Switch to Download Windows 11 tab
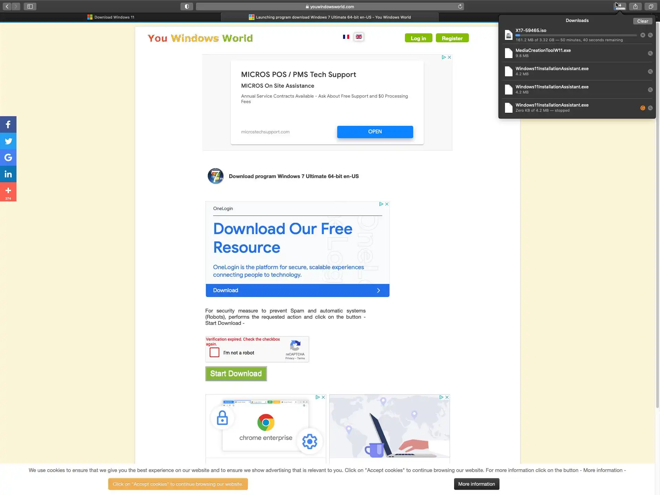660x495 pixels. click(111, 17)
